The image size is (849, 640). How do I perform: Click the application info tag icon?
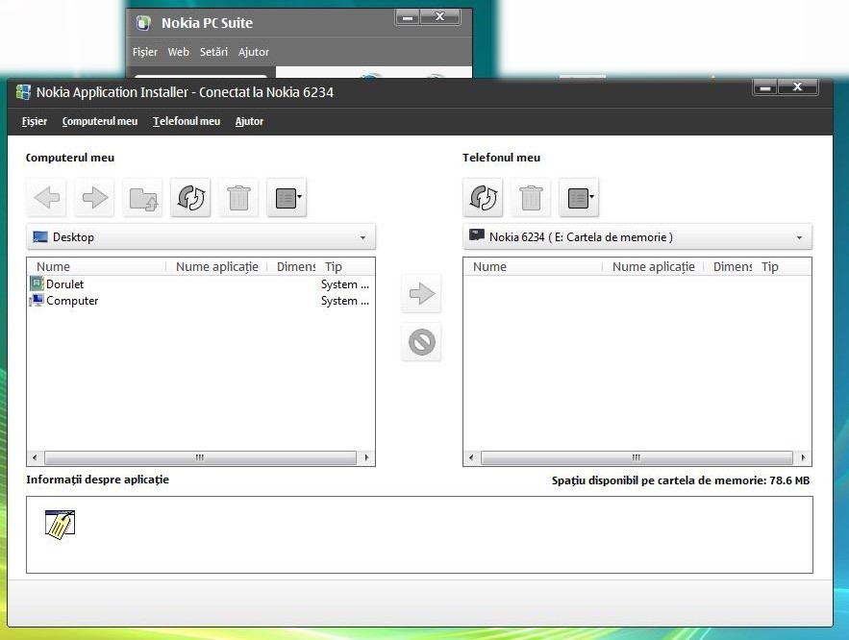point(61,525)
